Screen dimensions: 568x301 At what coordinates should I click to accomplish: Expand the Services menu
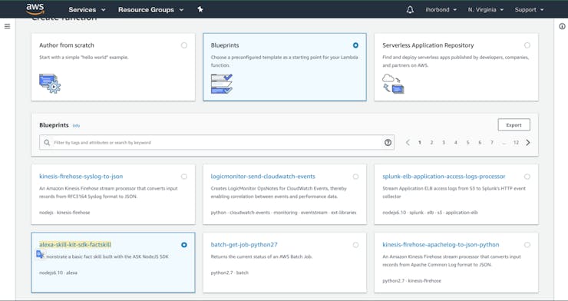pos(87,10)
